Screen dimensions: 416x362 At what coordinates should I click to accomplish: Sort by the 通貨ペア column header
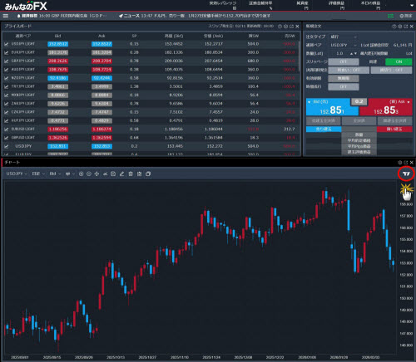pyautogui.click(x=23, y=36)
